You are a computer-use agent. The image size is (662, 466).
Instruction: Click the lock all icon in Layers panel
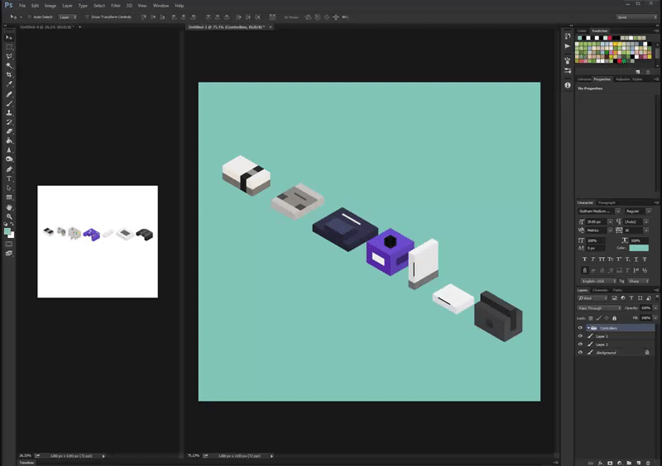(614, 318)
